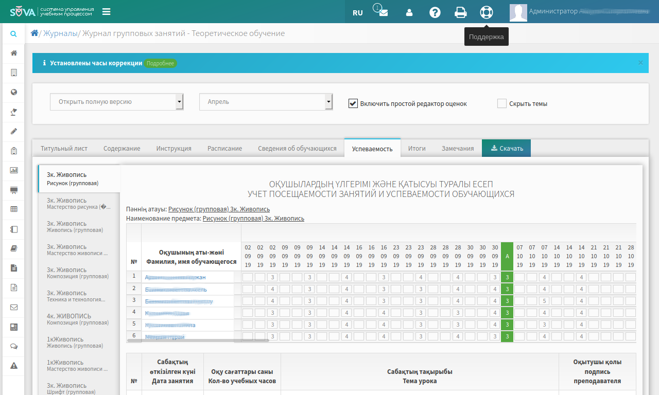Image resolution: width=659 pixels, height=395 pixels.
Task: Expand the Открыть полную версию dropdown
Action: [x=117, y=102]
